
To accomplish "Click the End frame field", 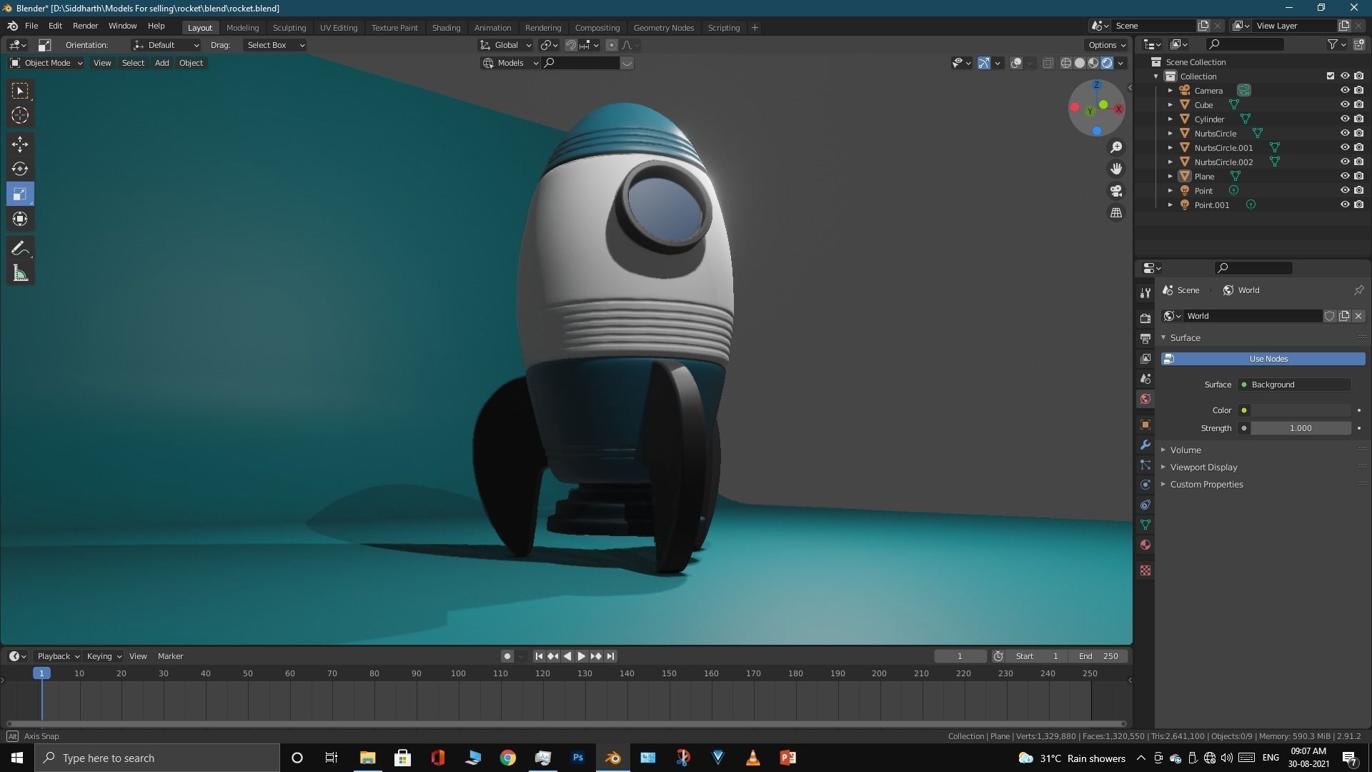I will coord(1098,656).
